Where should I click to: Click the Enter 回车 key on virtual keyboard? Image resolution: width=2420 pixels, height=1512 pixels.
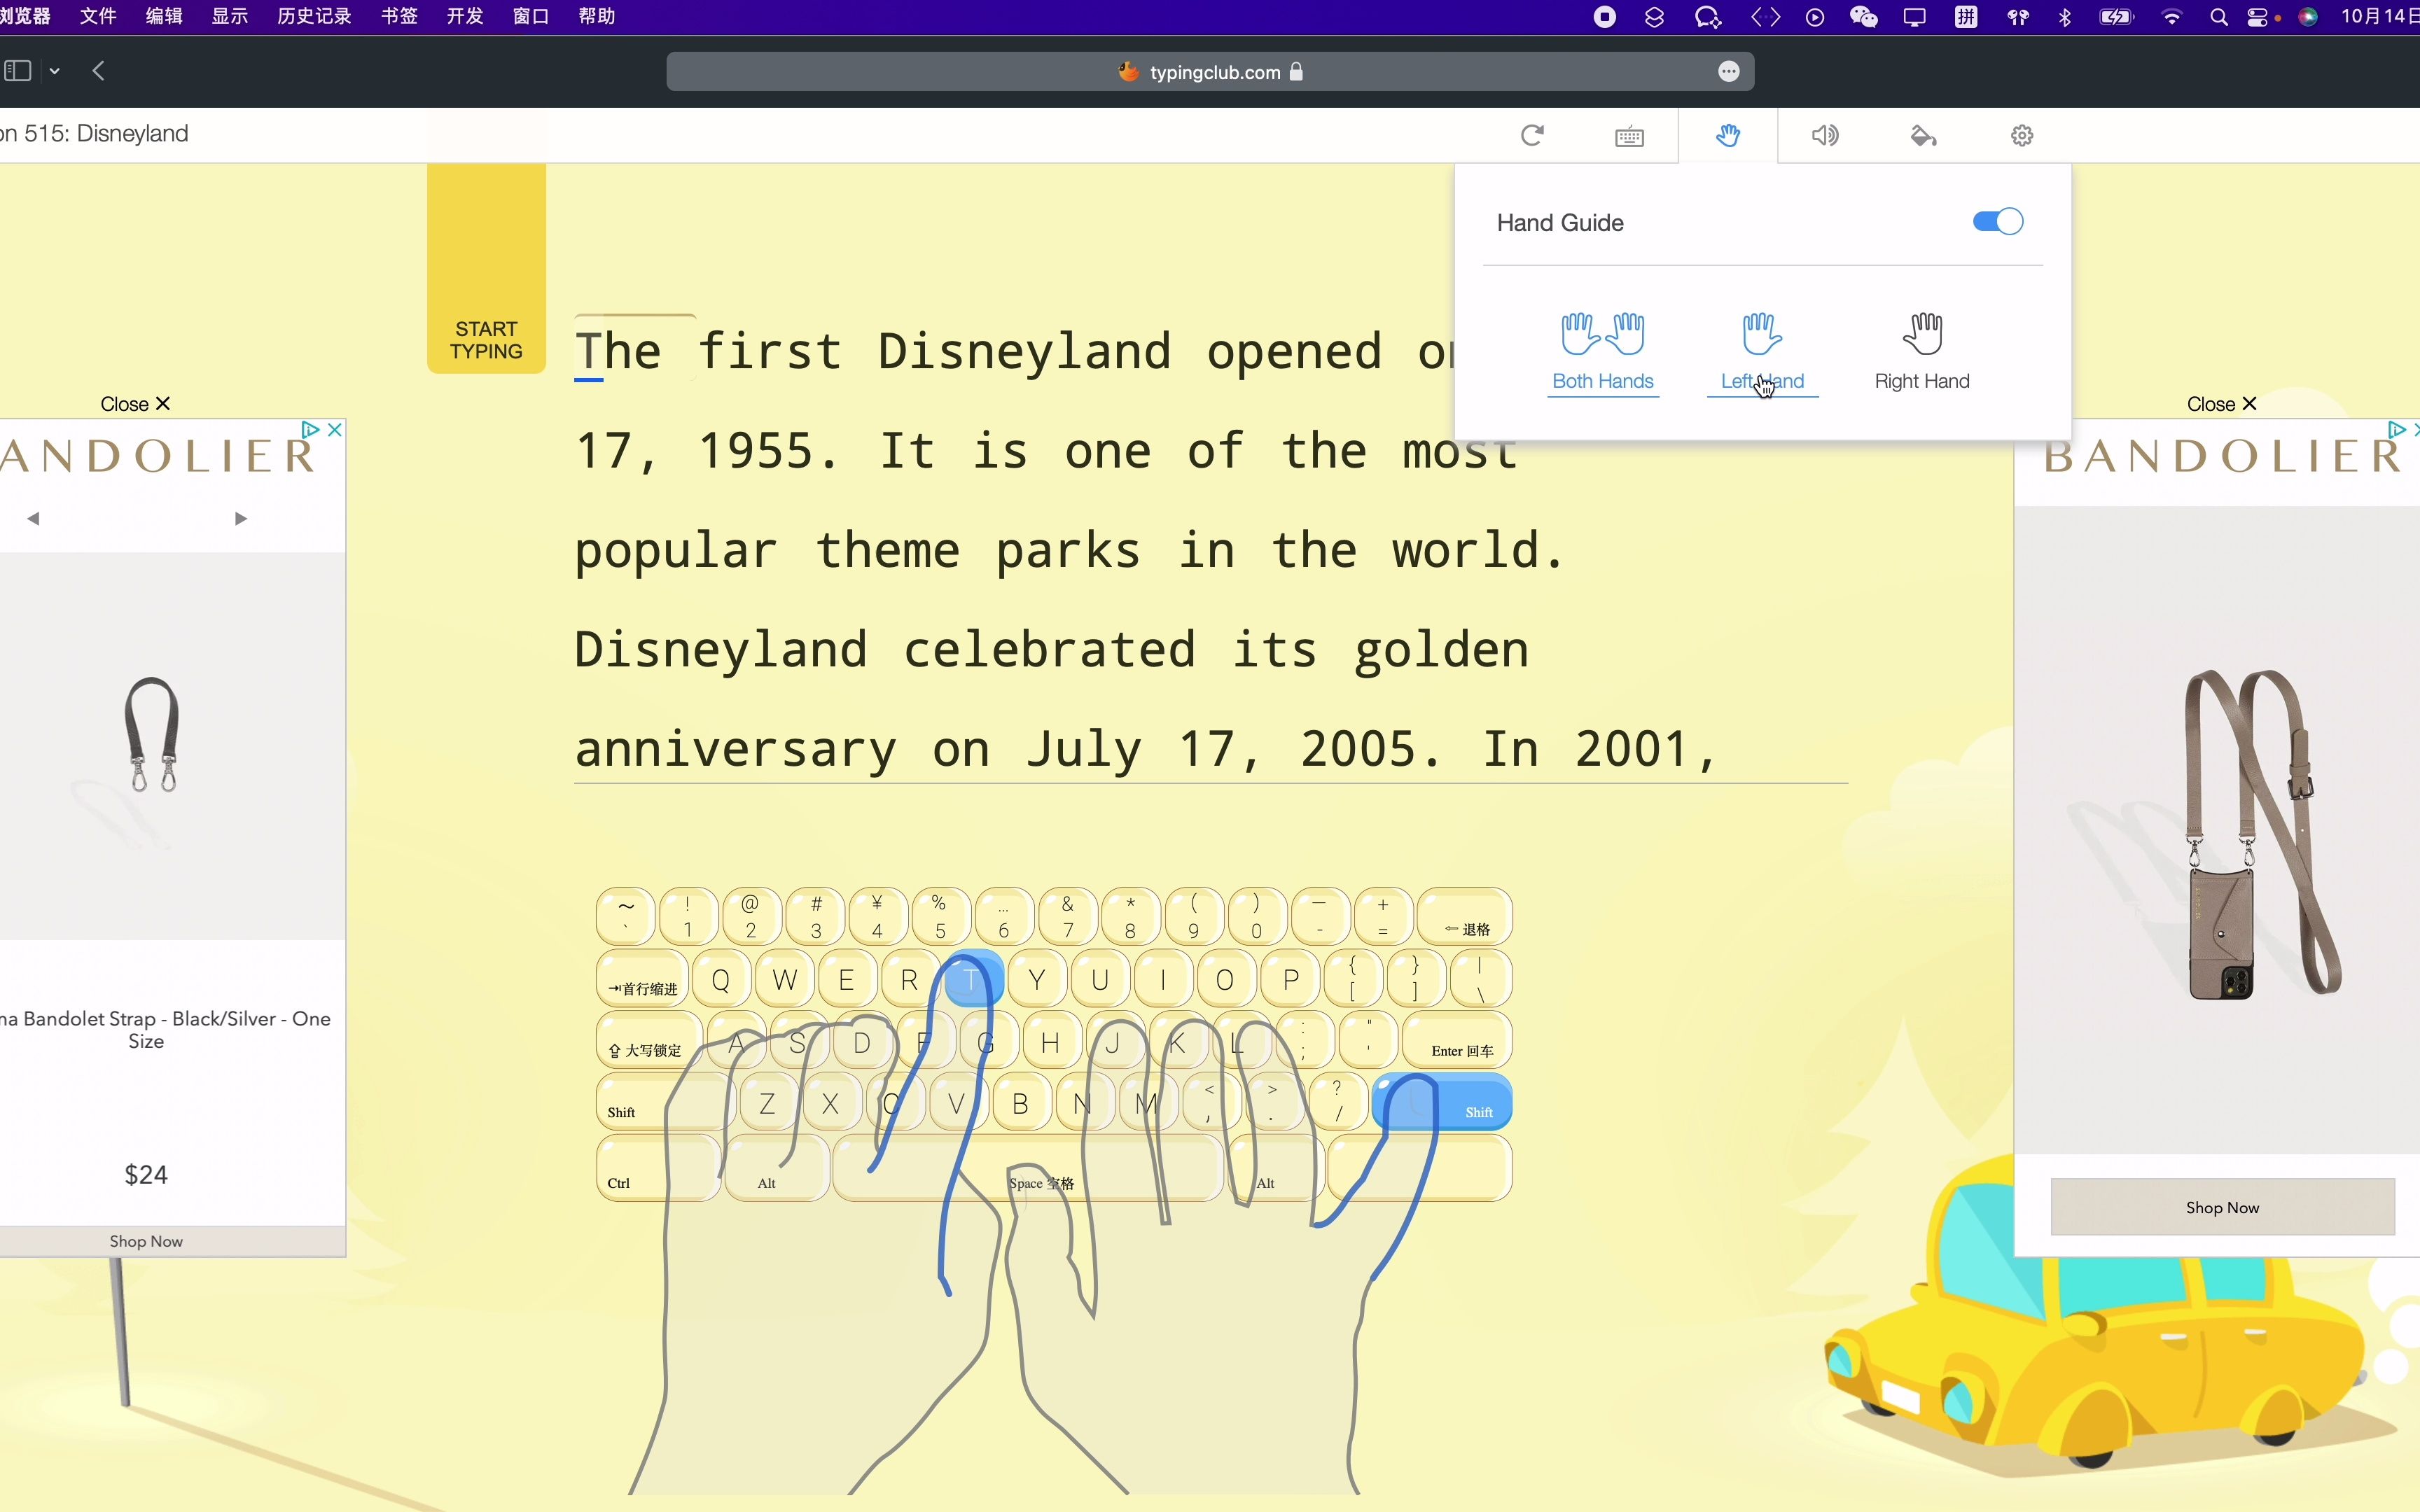[x=1457, y=1040]
